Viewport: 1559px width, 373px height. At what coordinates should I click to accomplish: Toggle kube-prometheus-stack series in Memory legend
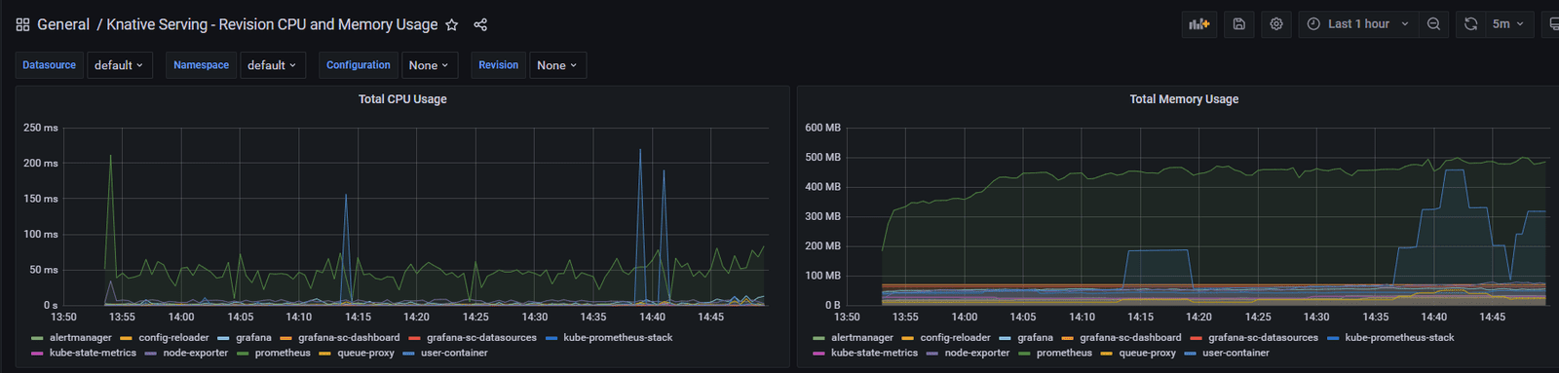(x=1399, y=338)
